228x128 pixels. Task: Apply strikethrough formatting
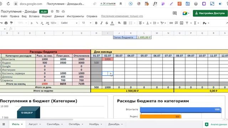(107, 23)
